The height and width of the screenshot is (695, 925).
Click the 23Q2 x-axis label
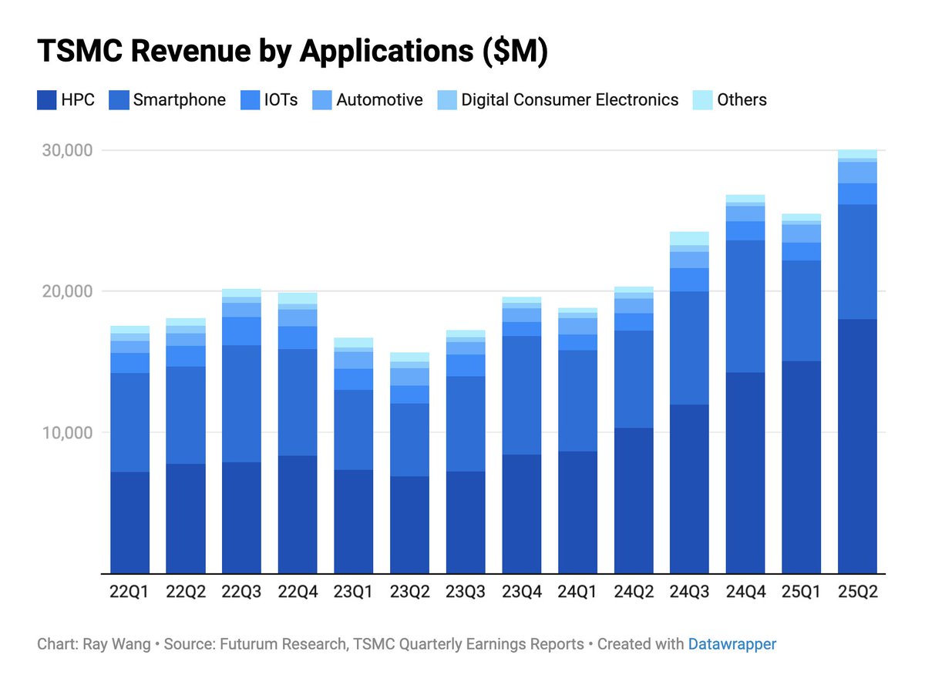coord(409,592)
